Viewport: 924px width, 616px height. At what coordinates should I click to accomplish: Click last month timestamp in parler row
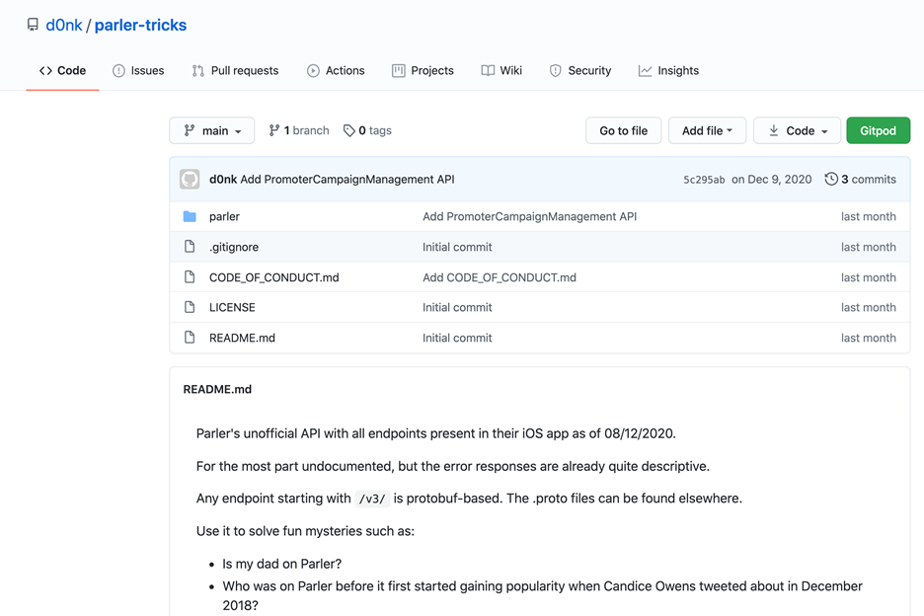point(869,216)
